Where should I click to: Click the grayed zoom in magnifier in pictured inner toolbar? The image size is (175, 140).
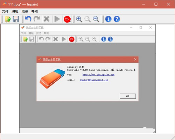81,39
